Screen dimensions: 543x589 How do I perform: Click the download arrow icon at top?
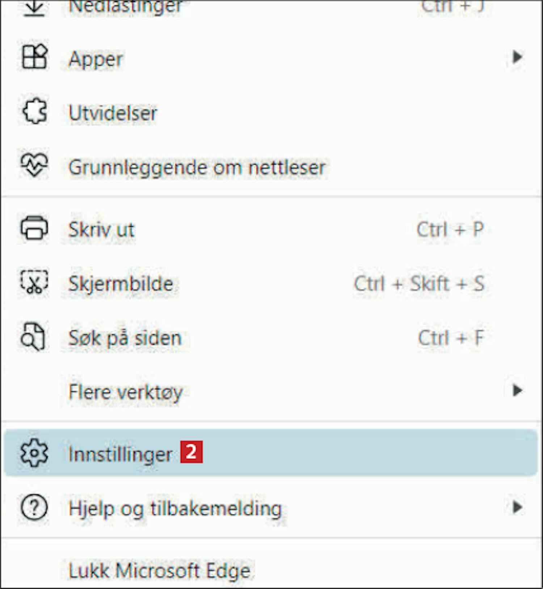[x=34, y=8]
